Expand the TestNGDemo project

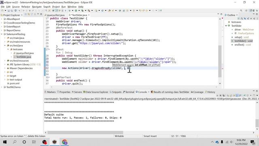pos(2,87)
